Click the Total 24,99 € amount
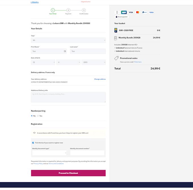Image resolution: width=193 pixels, height=190 pixels. pyautogui.click(x=155, y=69)
